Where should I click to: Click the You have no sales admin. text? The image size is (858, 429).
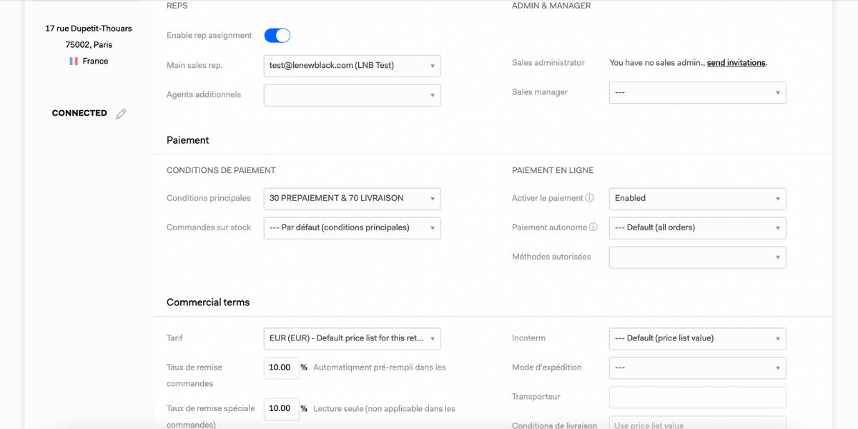657,63
